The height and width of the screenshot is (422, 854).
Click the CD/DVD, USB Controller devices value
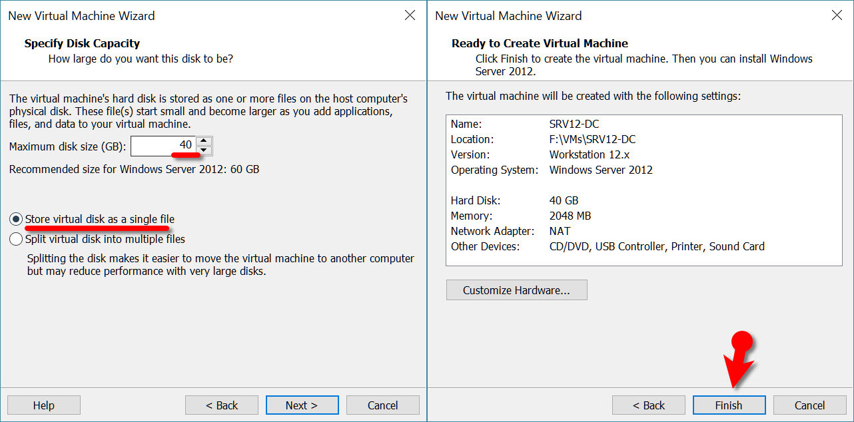coord(657,247)
